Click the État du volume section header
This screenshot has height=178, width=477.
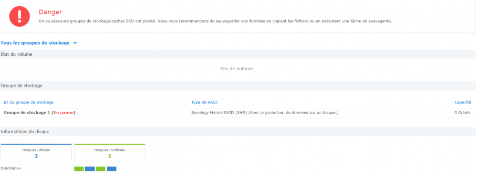pyautogui.click(x=16, y=54)
